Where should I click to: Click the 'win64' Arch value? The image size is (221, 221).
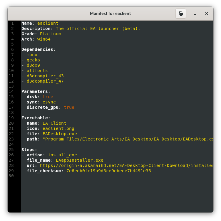tap(44, 39)
